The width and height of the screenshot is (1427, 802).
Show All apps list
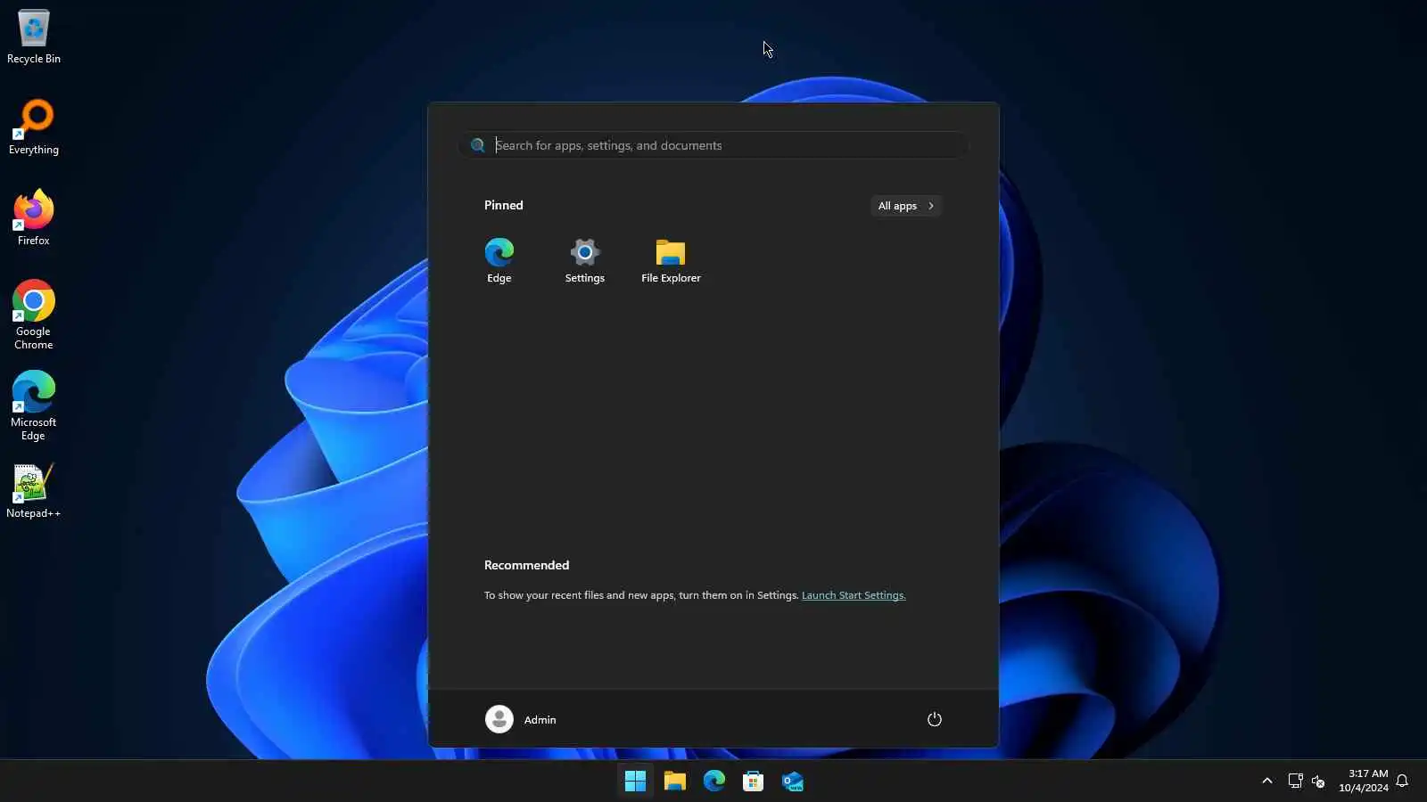(905, 206)
